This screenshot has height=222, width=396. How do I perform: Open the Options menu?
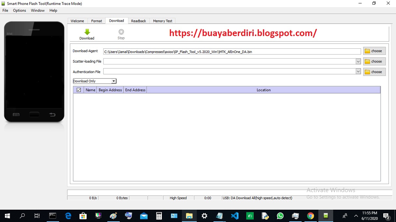pos(19,10)
